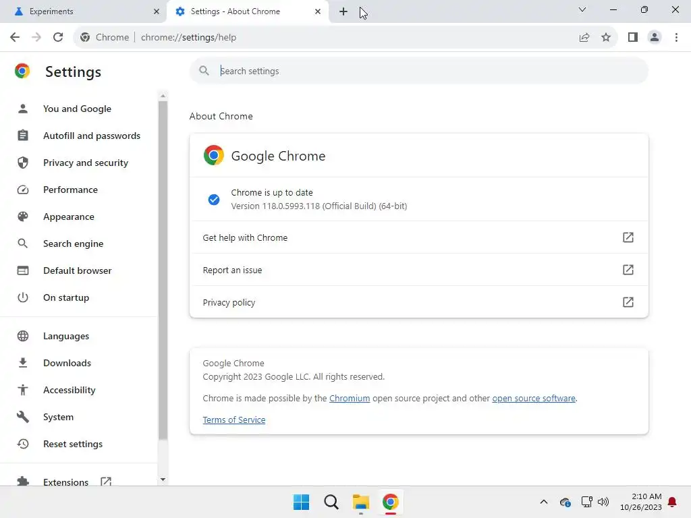Click the volume icon in the system tray
Screen dimensions: 691x518
click(x=603, y=502)
